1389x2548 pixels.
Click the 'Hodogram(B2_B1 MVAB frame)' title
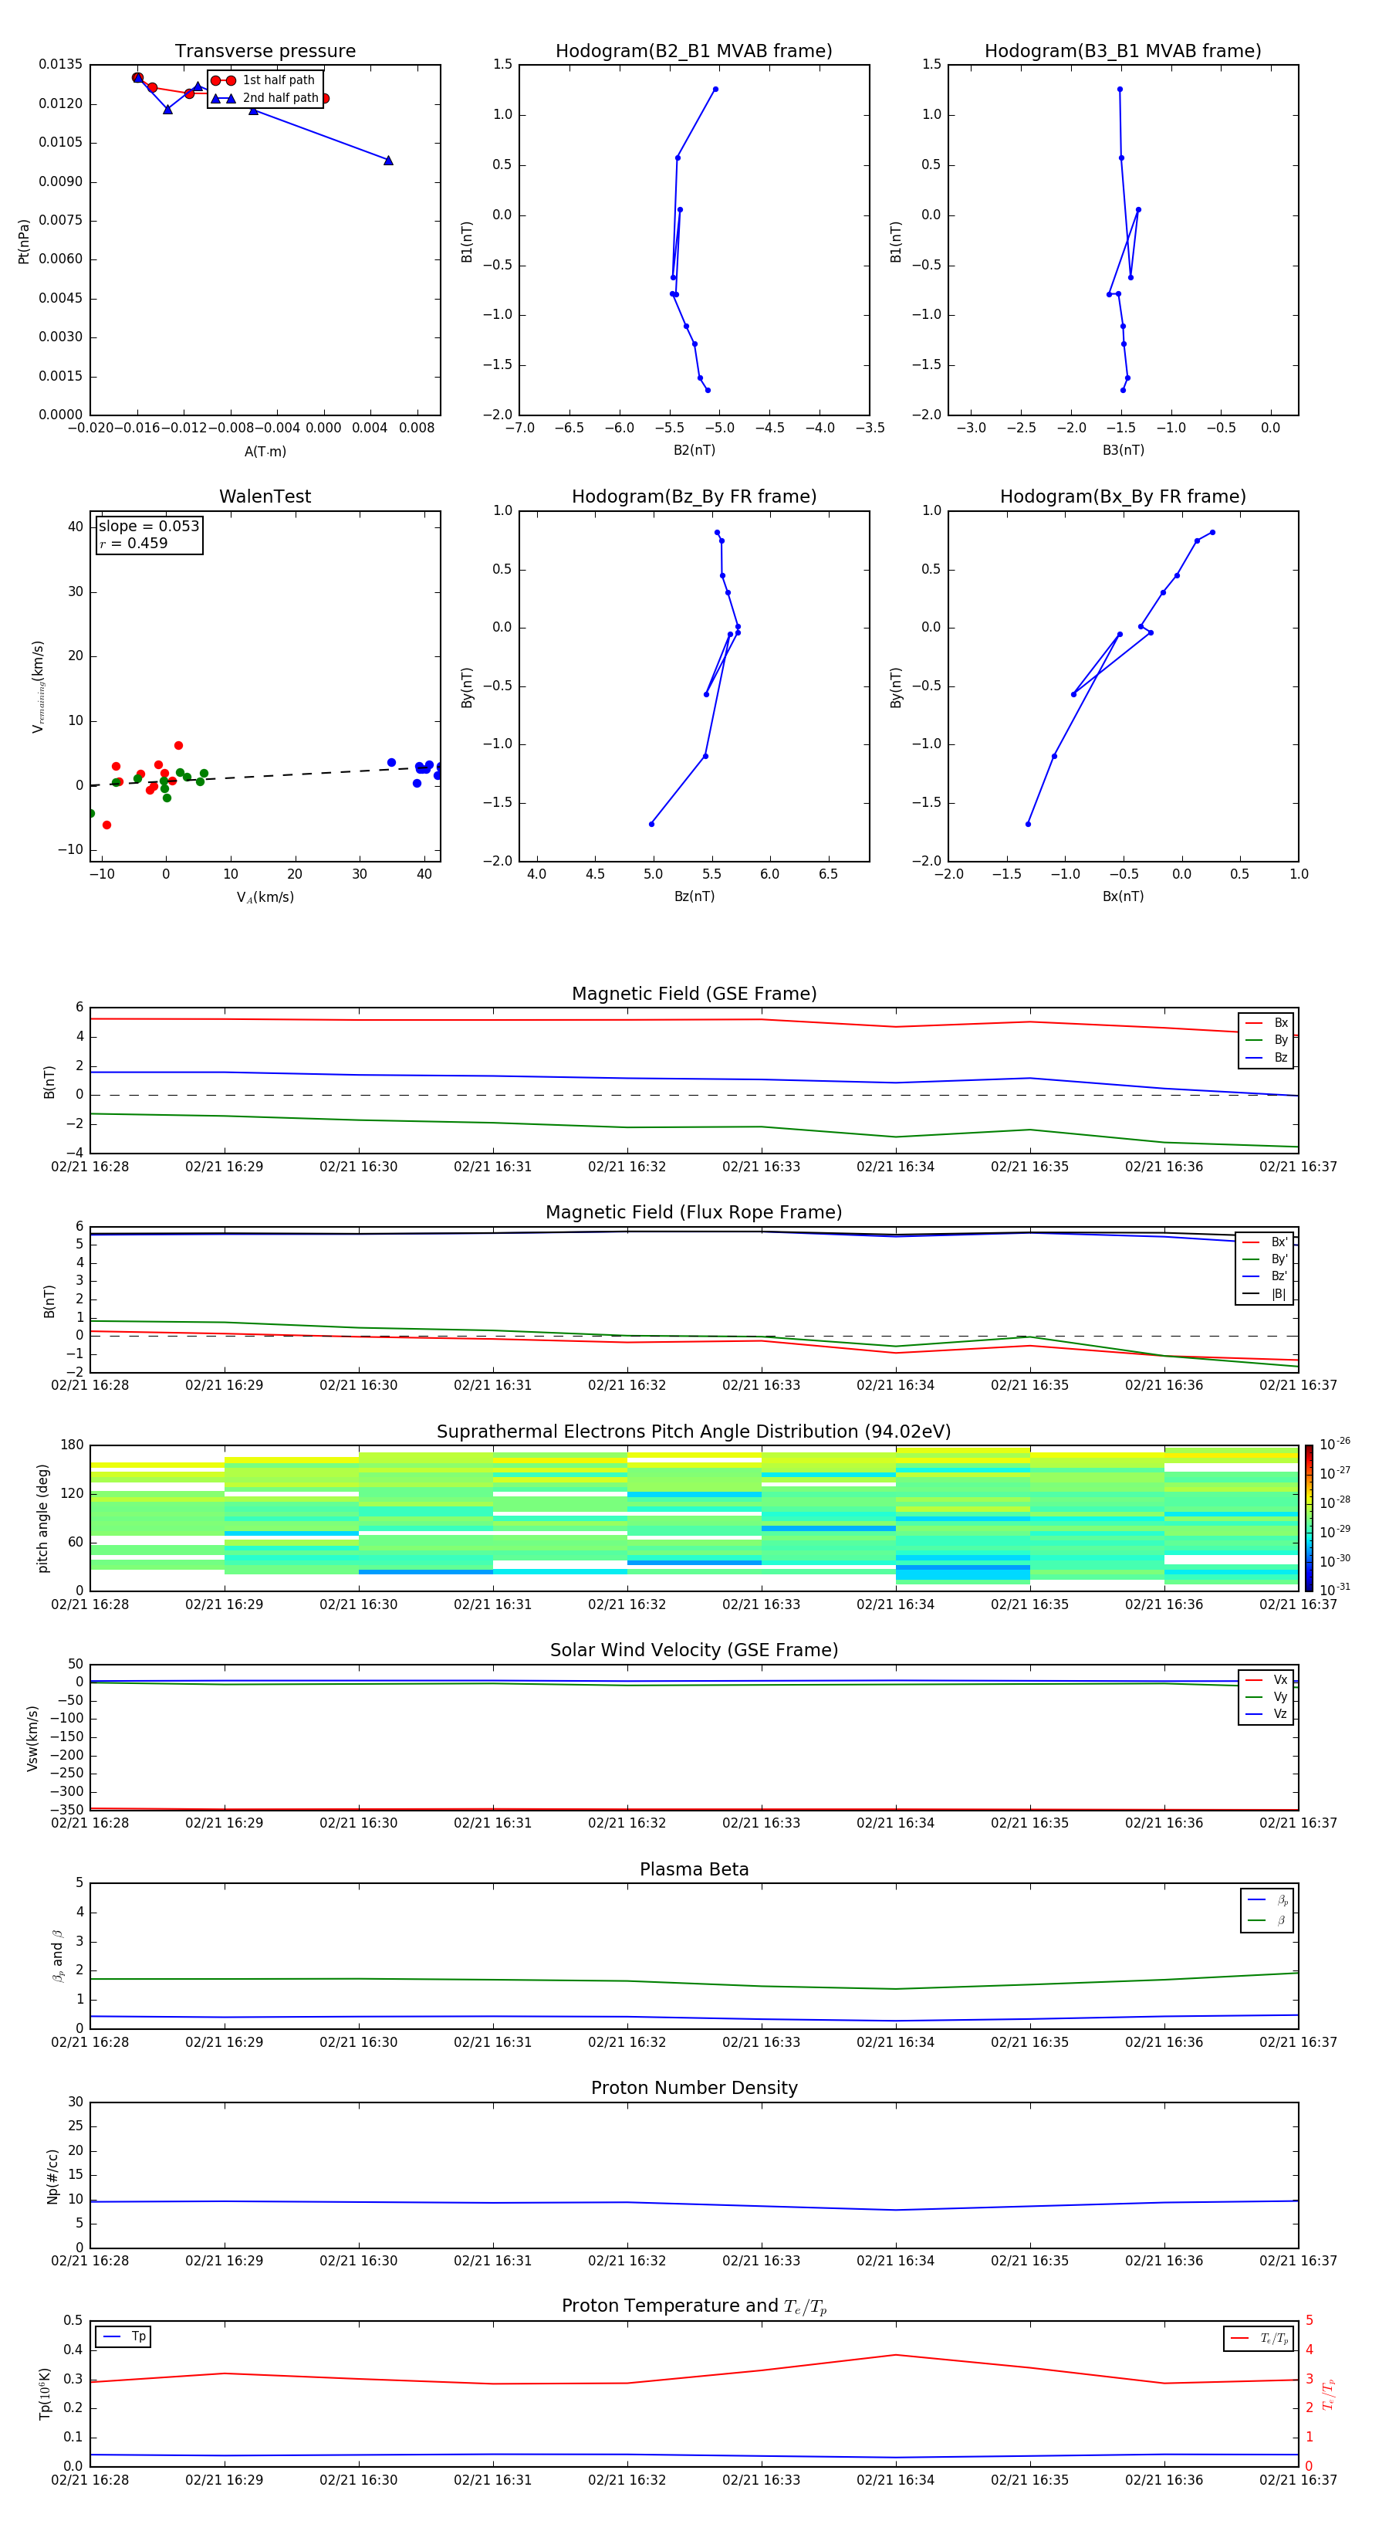tap(694, 52)
